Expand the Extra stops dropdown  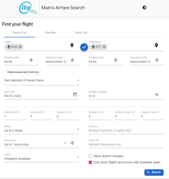click(x=35, y=144)
